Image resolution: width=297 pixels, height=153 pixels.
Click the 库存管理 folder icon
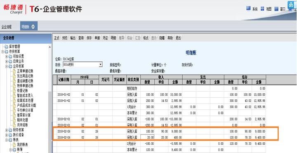point(7,47)
